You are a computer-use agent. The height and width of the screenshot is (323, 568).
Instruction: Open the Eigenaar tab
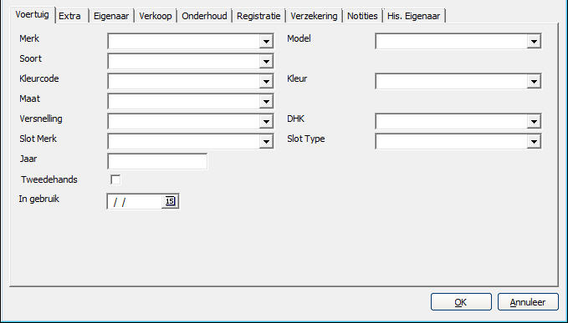(x=111, y=16)
